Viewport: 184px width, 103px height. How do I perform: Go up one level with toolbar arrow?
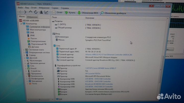[30, 12]
